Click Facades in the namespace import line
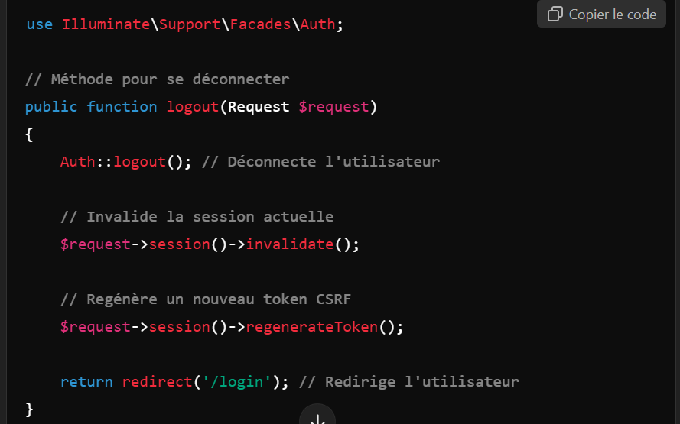 point(260,24)
